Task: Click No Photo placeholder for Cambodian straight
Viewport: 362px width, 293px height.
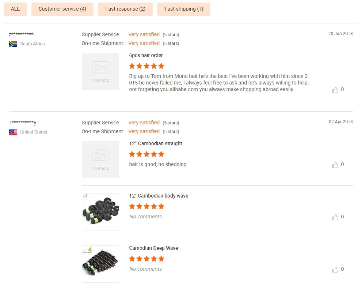Action: tap(100, 159)
